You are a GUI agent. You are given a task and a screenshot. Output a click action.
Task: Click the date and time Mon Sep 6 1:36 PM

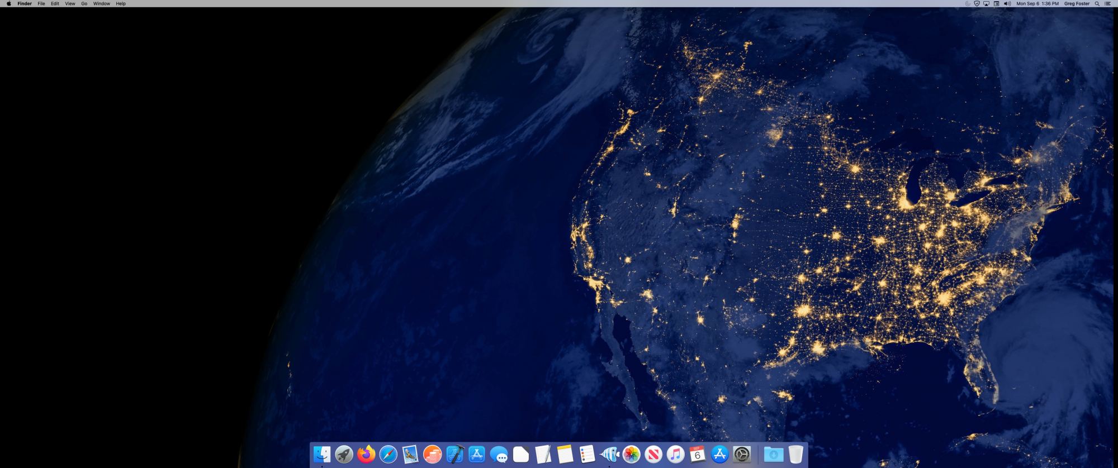pyautogui.click(x=1038, y=3)
